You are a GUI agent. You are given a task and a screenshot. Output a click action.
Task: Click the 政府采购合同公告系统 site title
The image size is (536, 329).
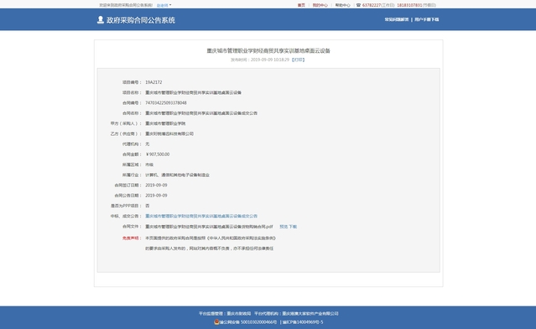coord(141,20)
